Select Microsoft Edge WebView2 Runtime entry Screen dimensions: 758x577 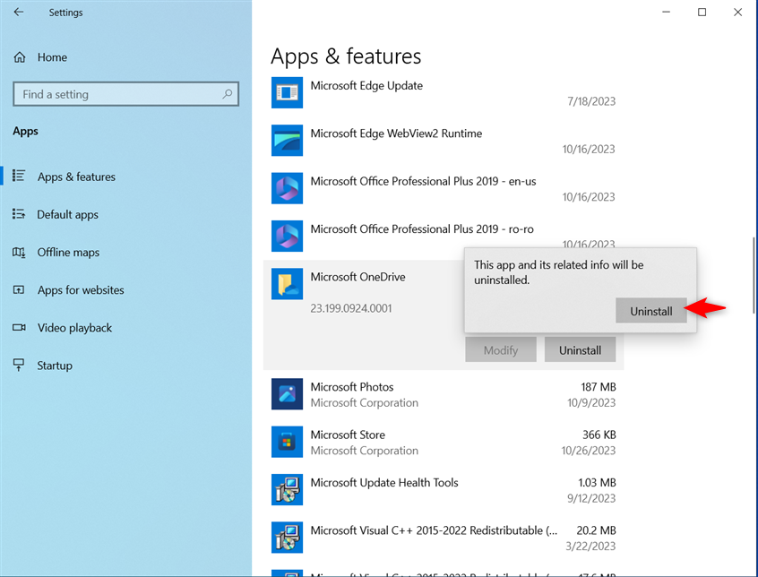[x=444, y=141]
